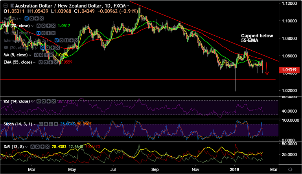Image resolution: width=302 pixels, height=174 pixels.
Task: Remove EMA (55, close) via its X icon
Action: point(55,62)
